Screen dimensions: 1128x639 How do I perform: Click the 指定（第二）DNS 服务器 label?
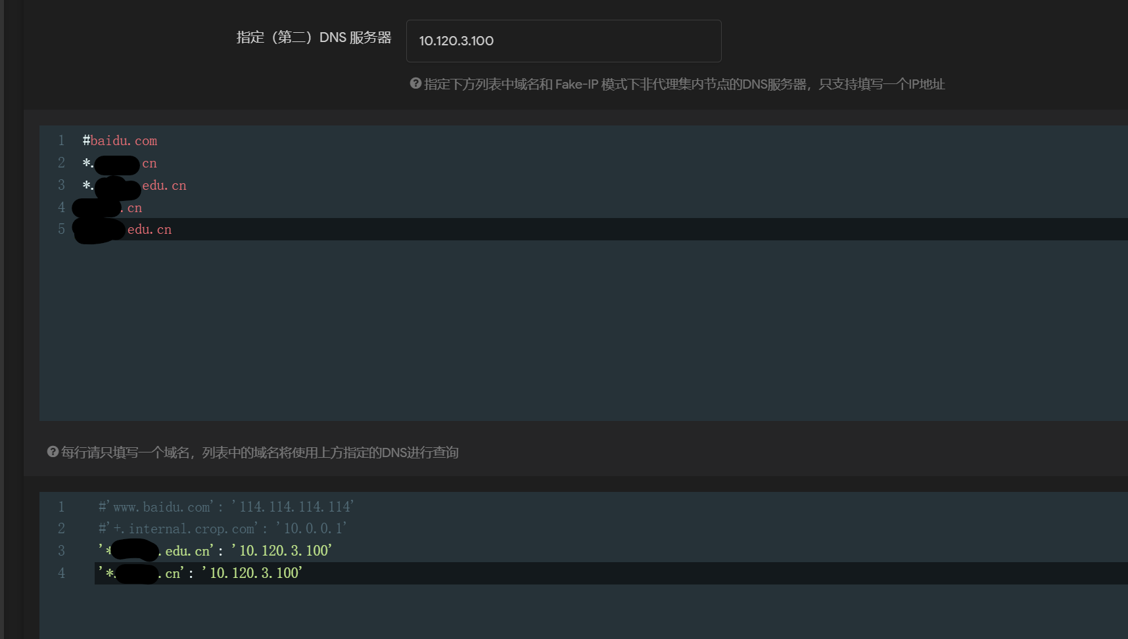[x=313, y=37]
